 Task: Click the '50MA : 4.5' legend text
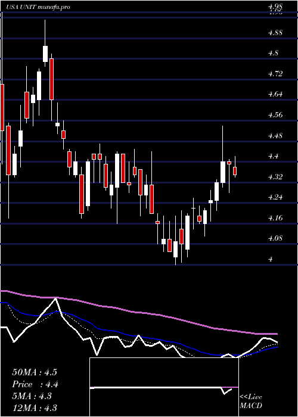(x=35, y=372)
